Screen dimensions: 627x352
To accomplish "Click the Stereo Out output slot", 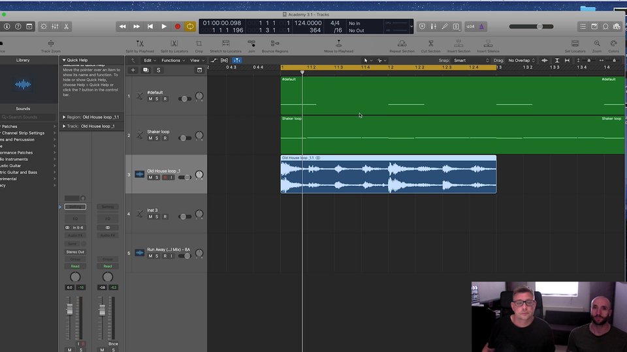I will click(x=75, y=252).
